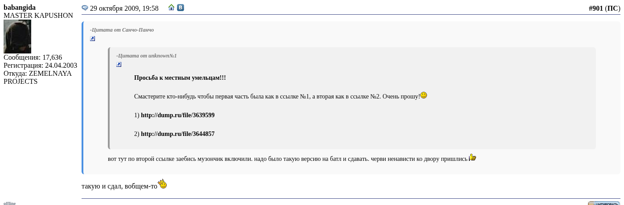The height and width of the screenshot is (205, 624).
Task: Click the 'Цитата от unknown№1' header
Action: click(146, 56)
